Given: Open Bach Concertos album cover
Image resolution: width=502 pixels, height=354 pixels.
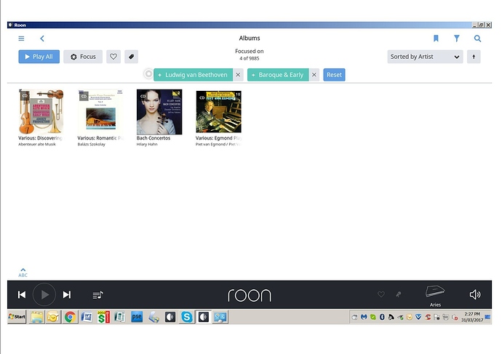Looking at the screenshot, I should tap(159, 112).
